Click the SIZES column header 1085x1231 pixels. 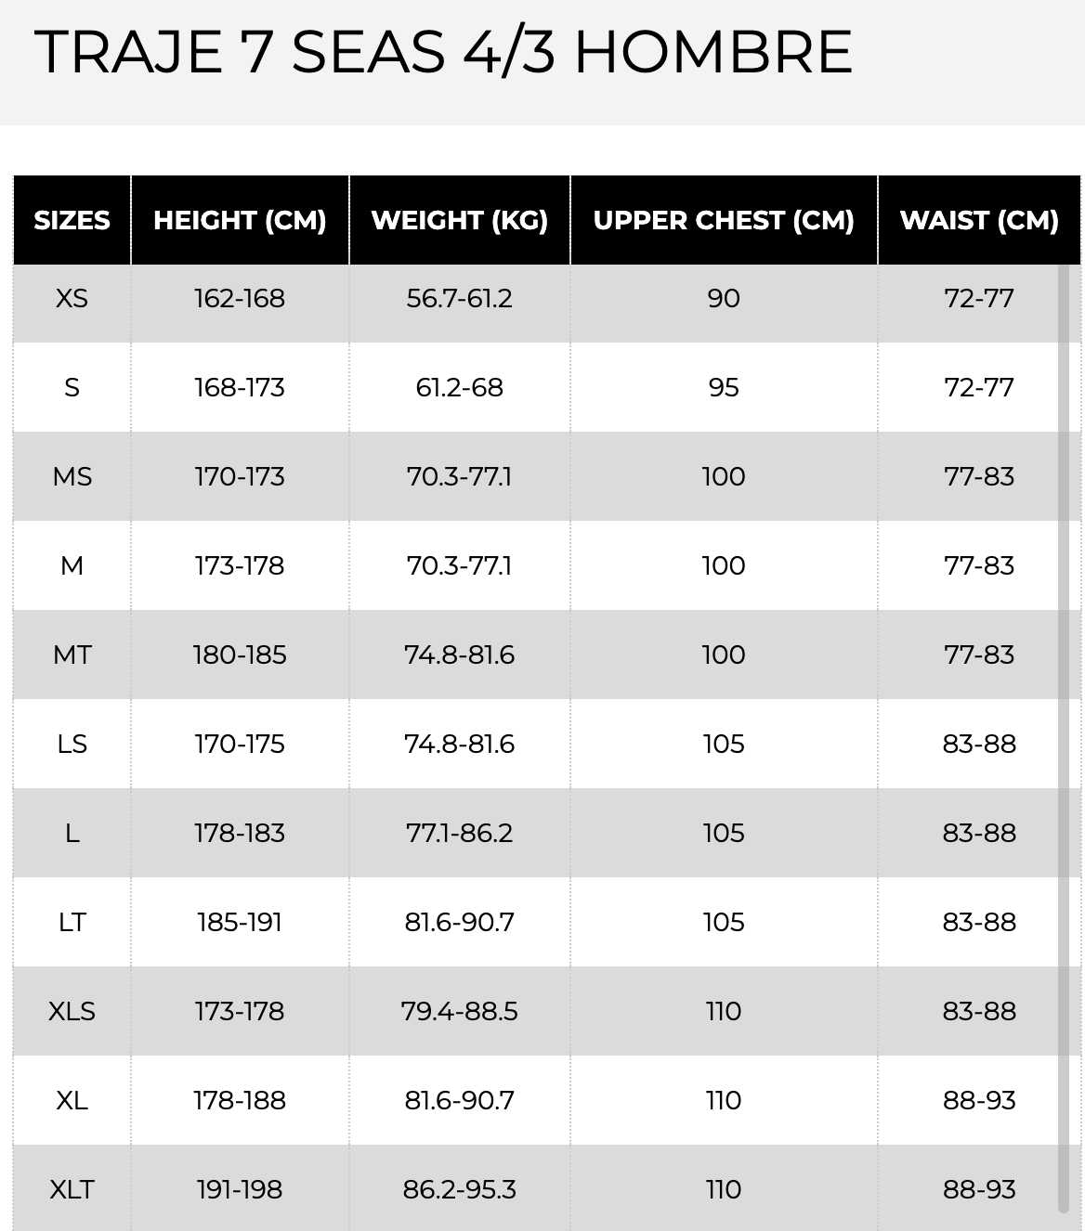pos(72,220)
